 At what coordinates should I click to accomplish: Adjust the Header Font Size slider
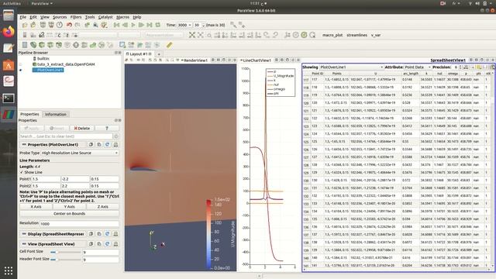click(65, 260)
